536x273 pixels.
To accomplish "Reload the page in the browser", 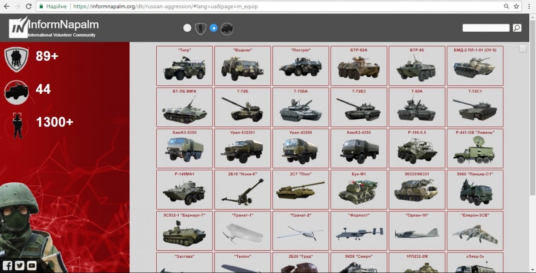I will pos(29,7).
